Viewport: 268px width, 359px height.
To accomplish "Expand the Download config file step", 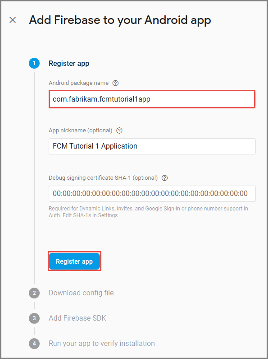I will click(81, 293).
